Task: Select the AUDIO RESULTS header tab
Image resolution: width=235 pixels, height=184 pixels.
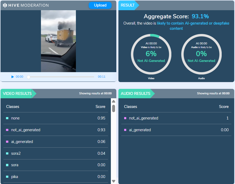Action: 135,94
